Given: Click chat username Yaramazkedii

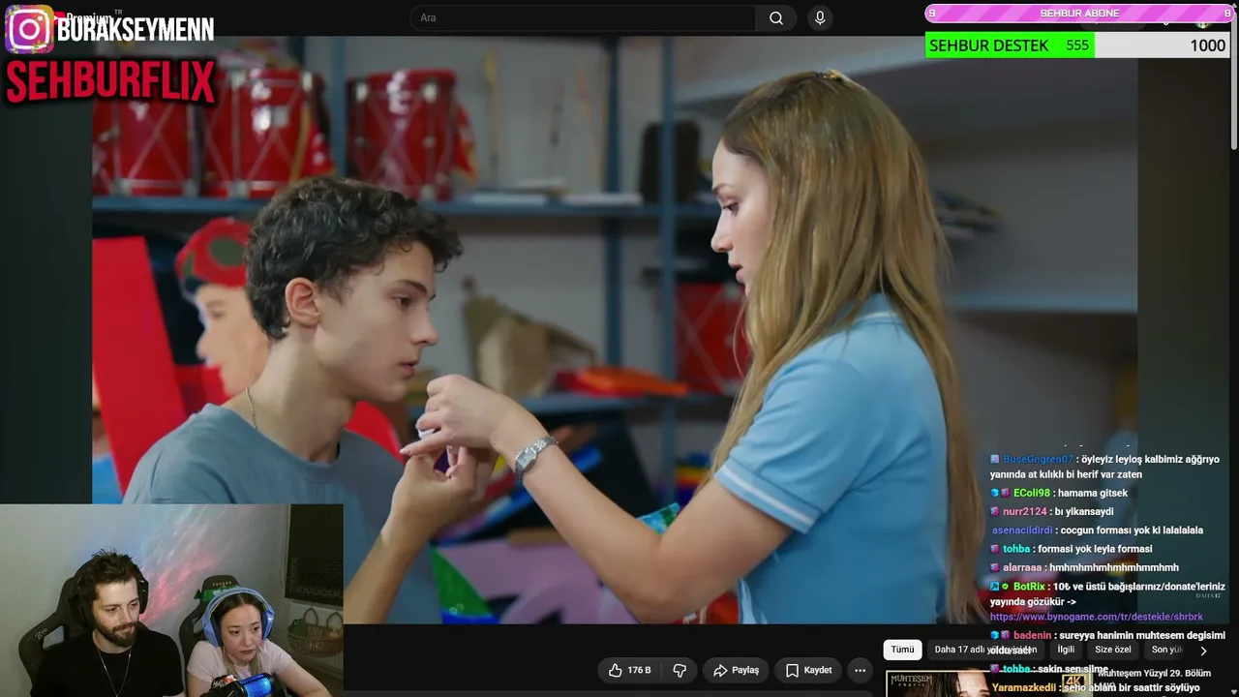Looking at the screenshot, I should [x=1023, y=688].
